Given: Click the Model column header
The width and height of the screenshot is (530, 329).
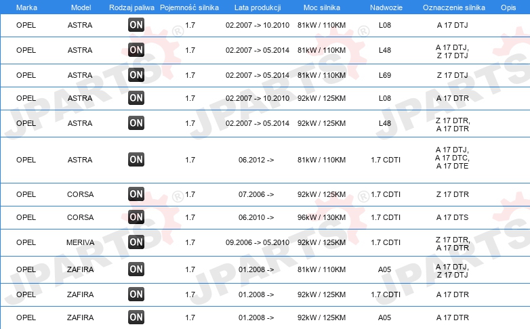Looking at the screenshot, I should click(81, 7).
